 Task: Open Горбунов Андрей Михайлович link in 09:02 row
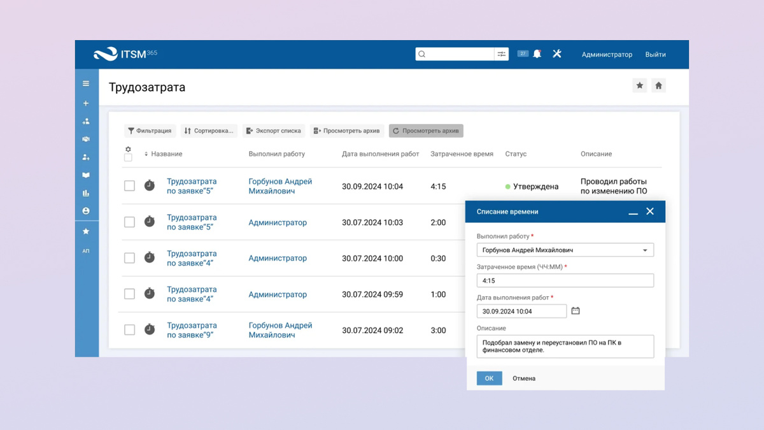click(x=280, y=330)
